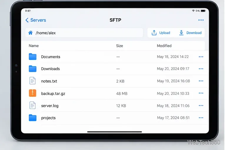Image resolution: width=225 pixels, height=150 pixels.
Task: Open the Documents folder icon
Action: tap(33, 56)
